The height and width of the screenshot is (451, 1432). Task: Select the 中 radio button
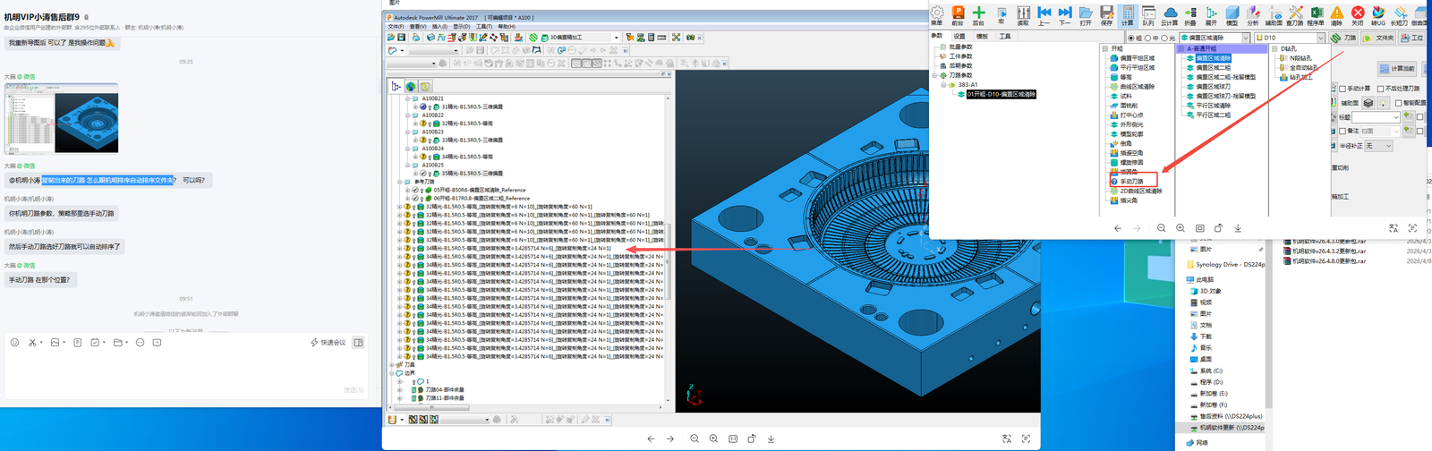tap(1147, 38)
